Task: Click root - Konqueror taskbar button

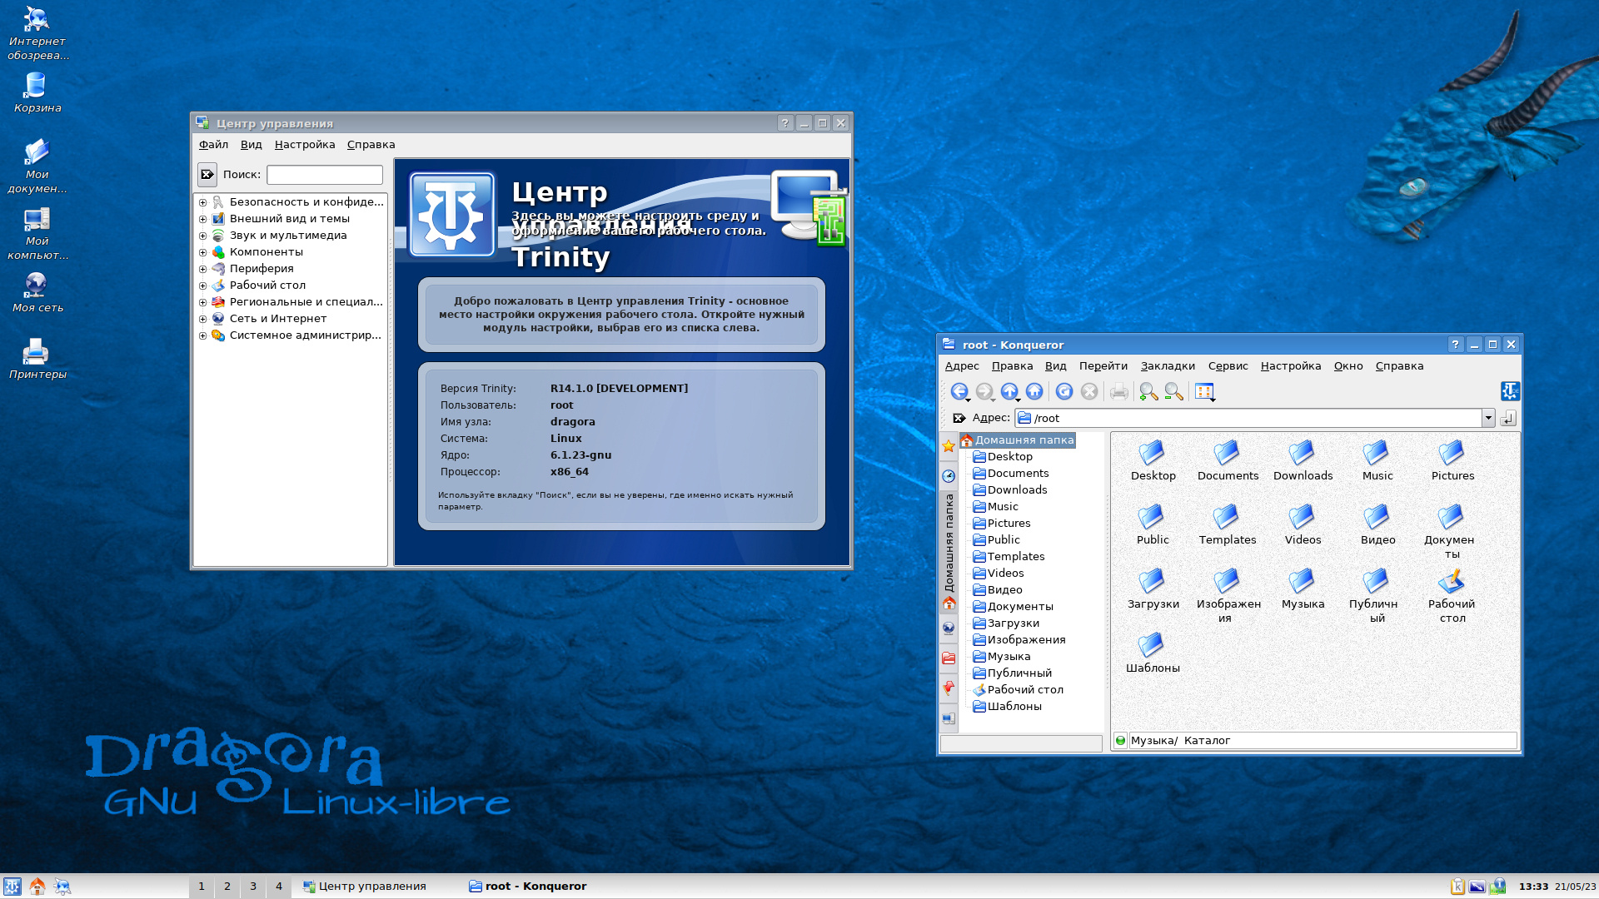Action: [545, 887]
